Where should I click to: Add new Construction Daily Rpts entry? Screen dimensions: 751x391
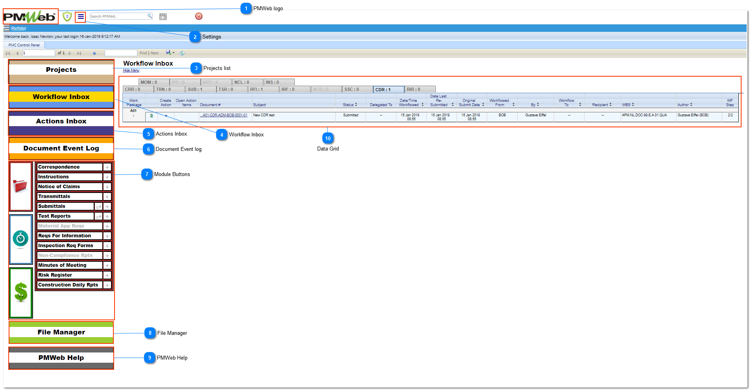coord(107,285)
